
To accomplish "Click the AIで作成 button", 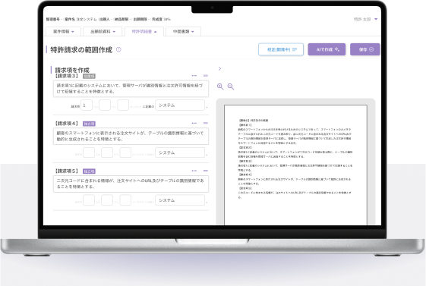I will click(327, 49).
